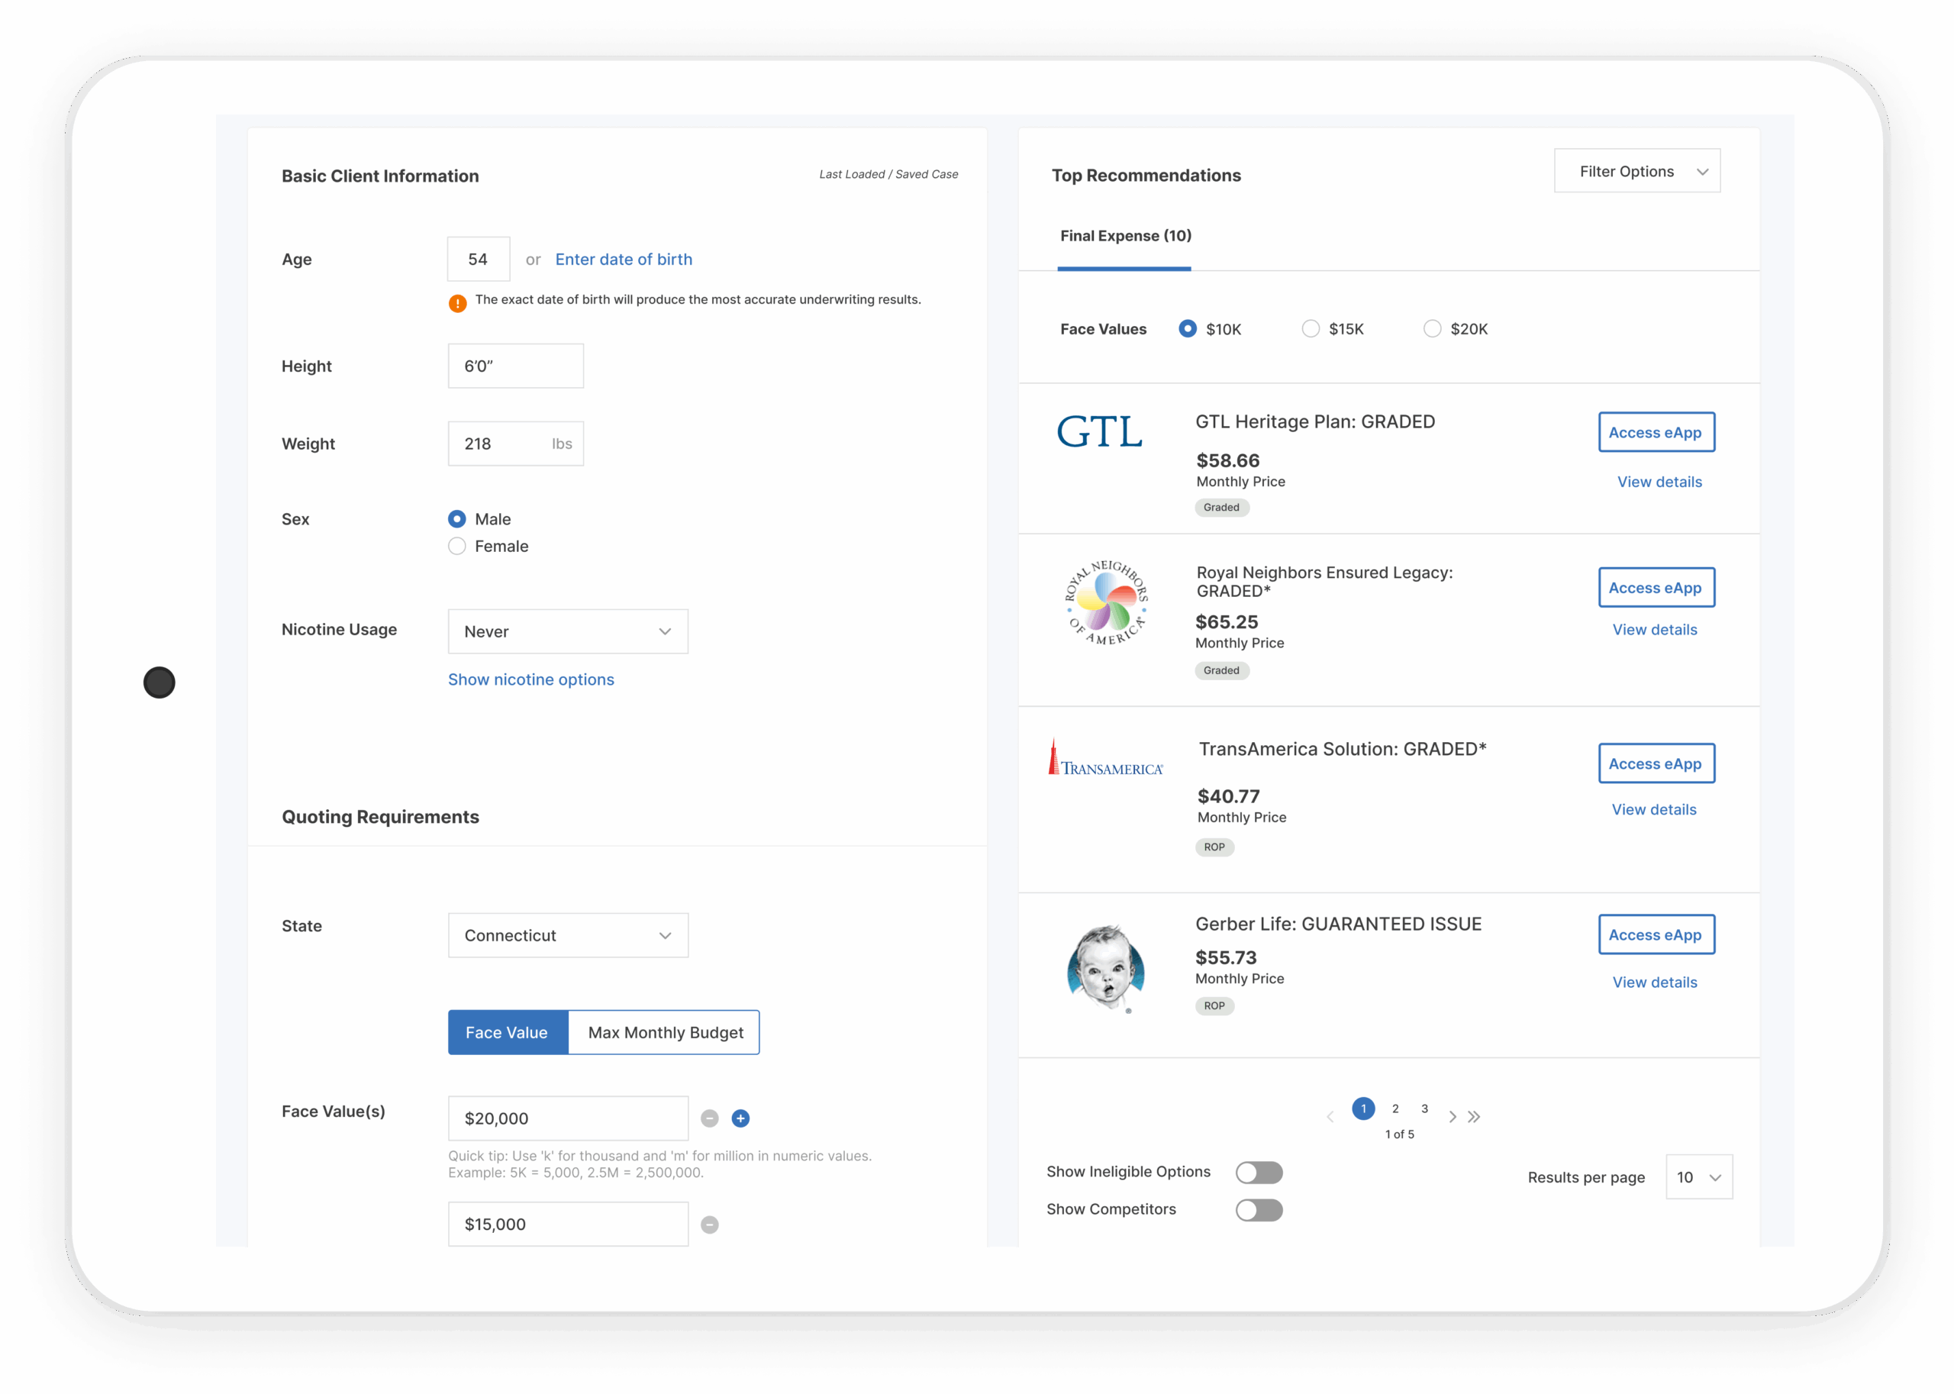
Task: Select the Female radio button
Action: click(456, 546)
